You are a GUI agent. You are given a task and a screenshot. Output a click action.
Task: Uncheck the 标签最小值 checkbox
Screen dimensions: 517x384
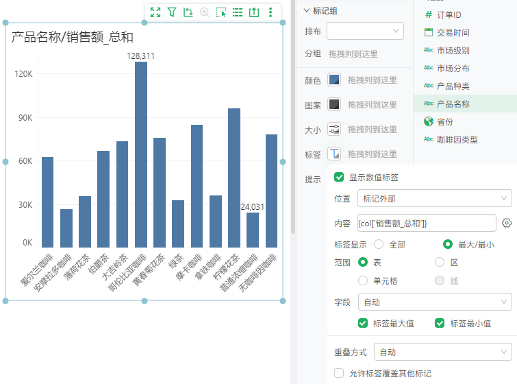pos(440,323)
